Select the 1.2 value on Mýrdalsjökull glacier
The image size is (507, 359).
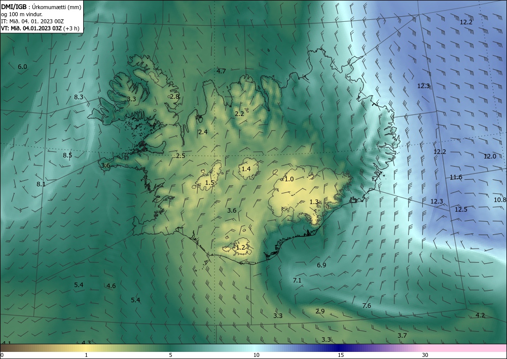pyautogui.click(x=240, y=248)
